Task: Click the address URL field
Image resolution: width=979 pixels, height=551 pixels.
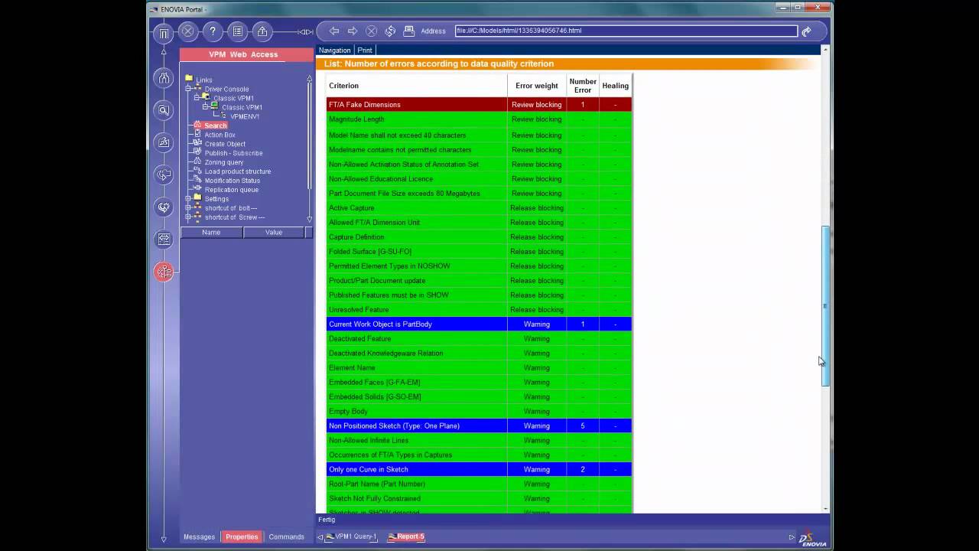Action: click(626, 31)
